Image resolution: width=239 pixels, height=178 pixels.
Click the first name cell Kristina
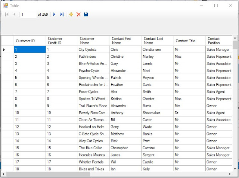coord(125,99)
